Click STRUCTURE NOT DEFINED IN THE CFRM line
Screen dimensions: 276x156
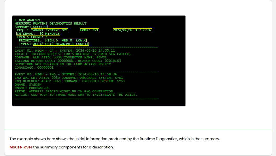click(x=63, y=64)
